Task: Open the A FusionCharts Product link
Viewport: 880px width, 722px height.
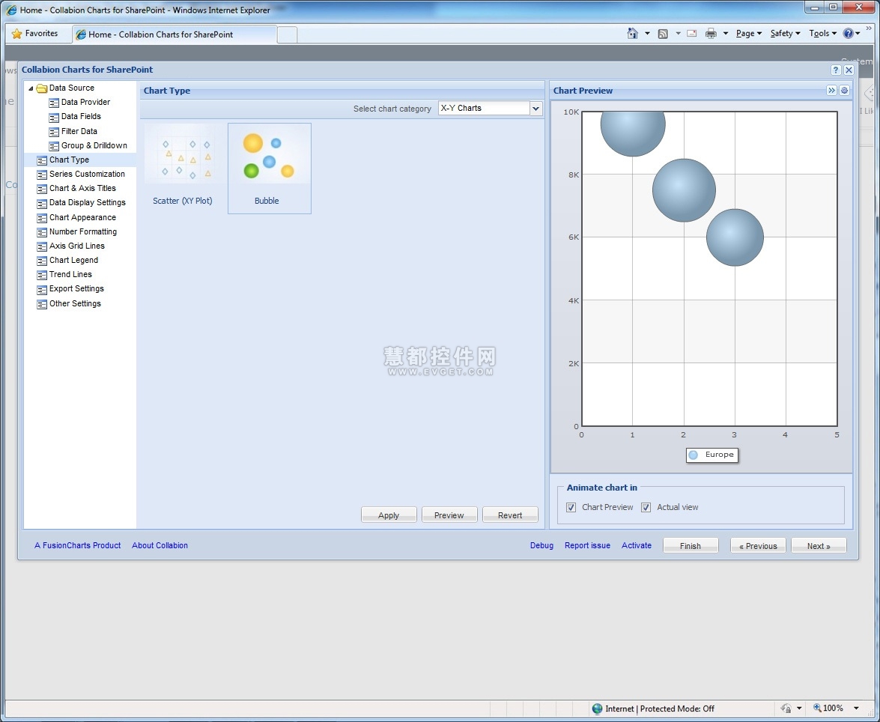Action: click(77, 546)
